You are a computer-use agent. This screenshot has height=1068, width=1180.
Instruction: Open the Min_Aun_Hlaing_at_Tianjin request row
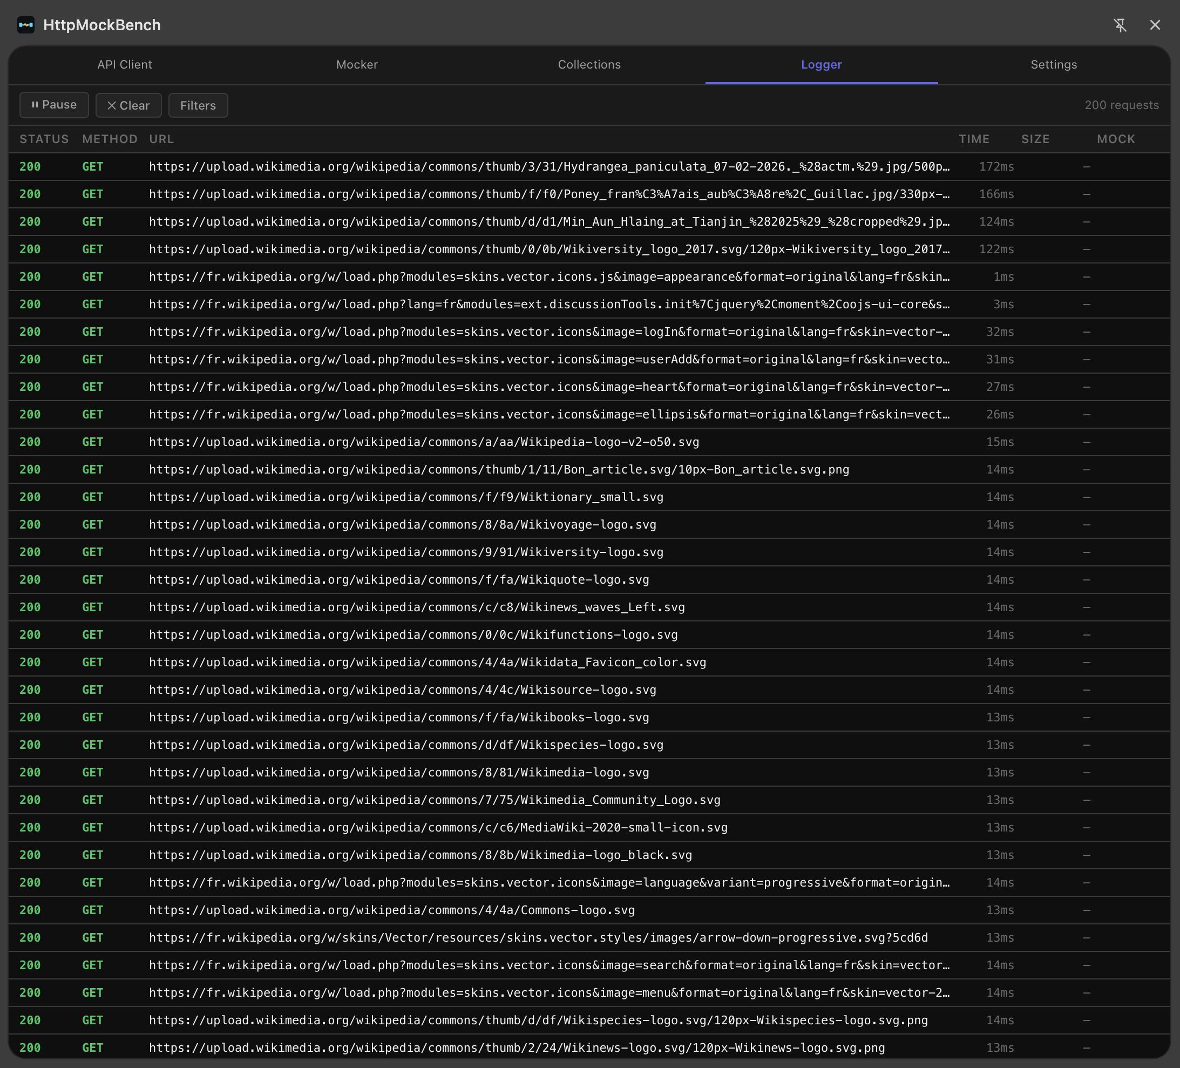pos(589,222)
